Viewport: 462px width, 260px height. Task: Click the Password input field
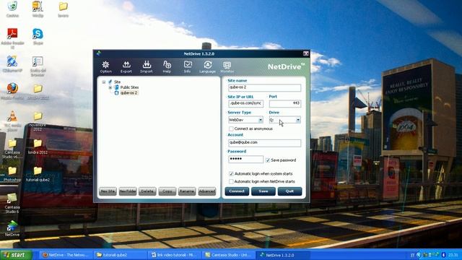[245, 160]
